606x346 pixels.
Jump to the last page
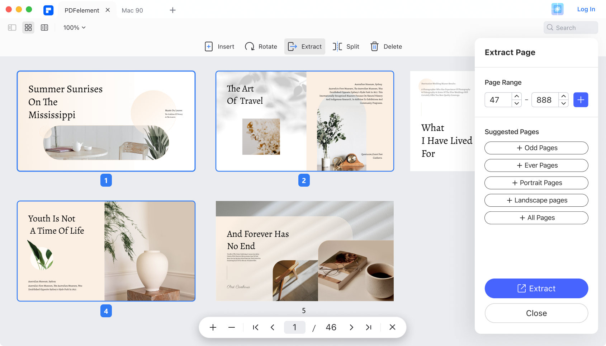368,327
